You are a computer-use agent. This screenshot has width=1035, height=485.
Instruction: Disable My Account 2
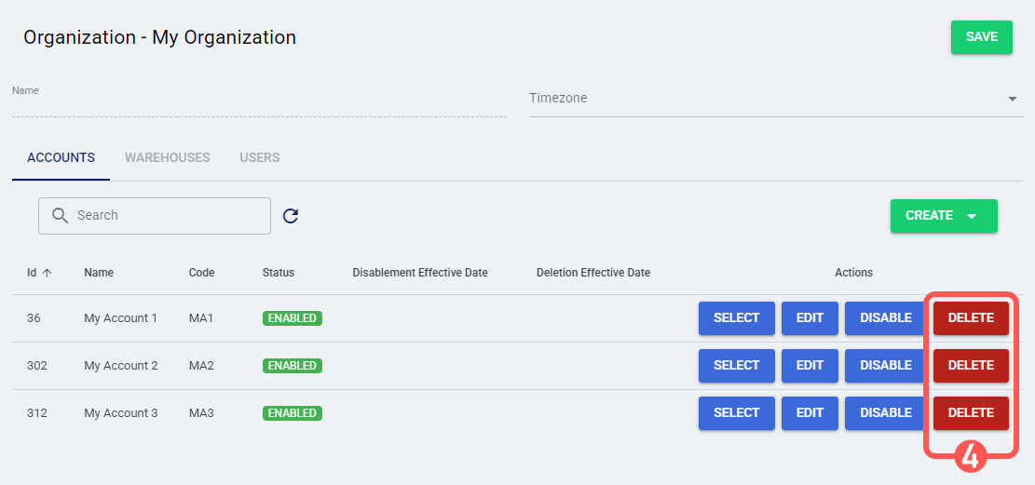coord(885,365)
